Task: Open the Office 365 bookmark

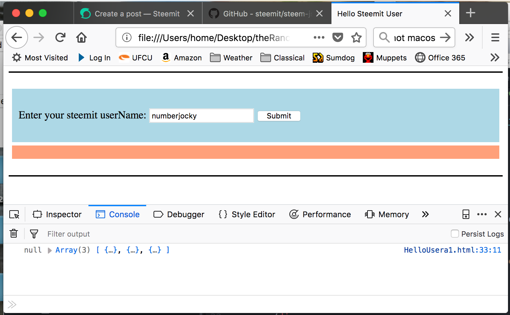Action: [440, 58]
